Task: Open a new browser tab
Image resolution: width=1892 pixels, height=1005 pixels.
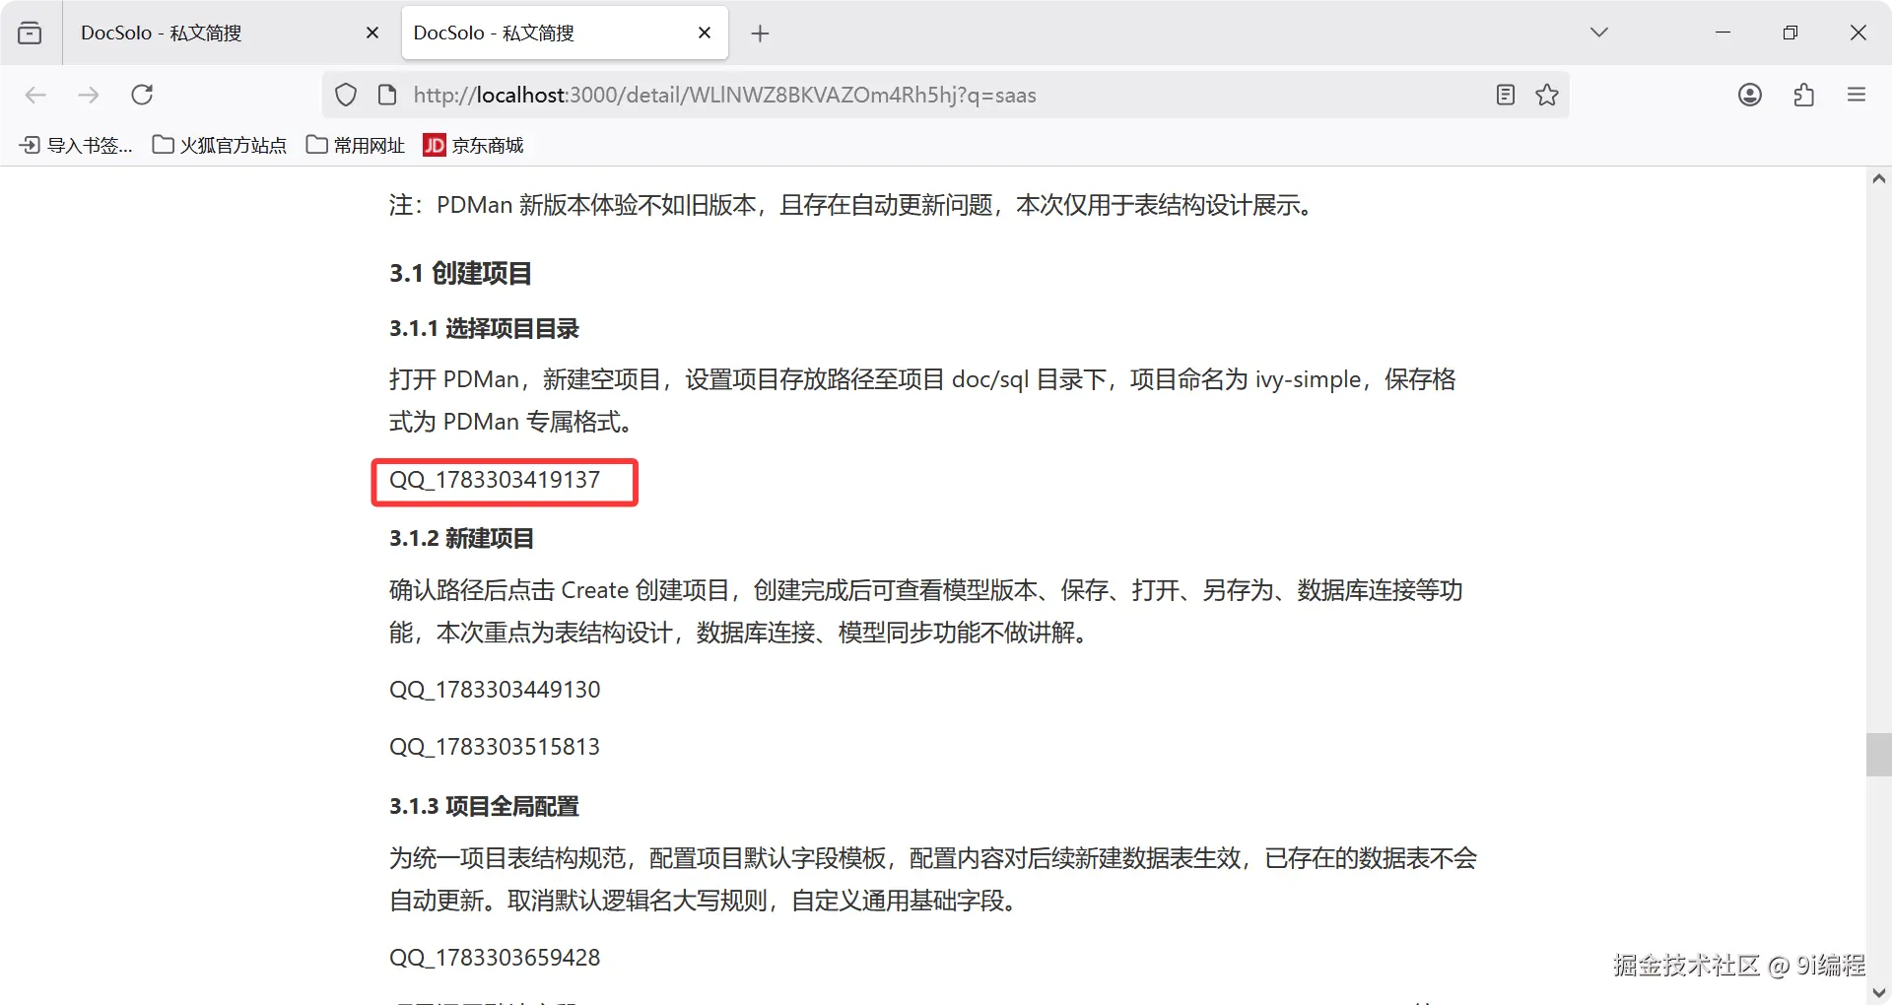Action: coord(760,33)
